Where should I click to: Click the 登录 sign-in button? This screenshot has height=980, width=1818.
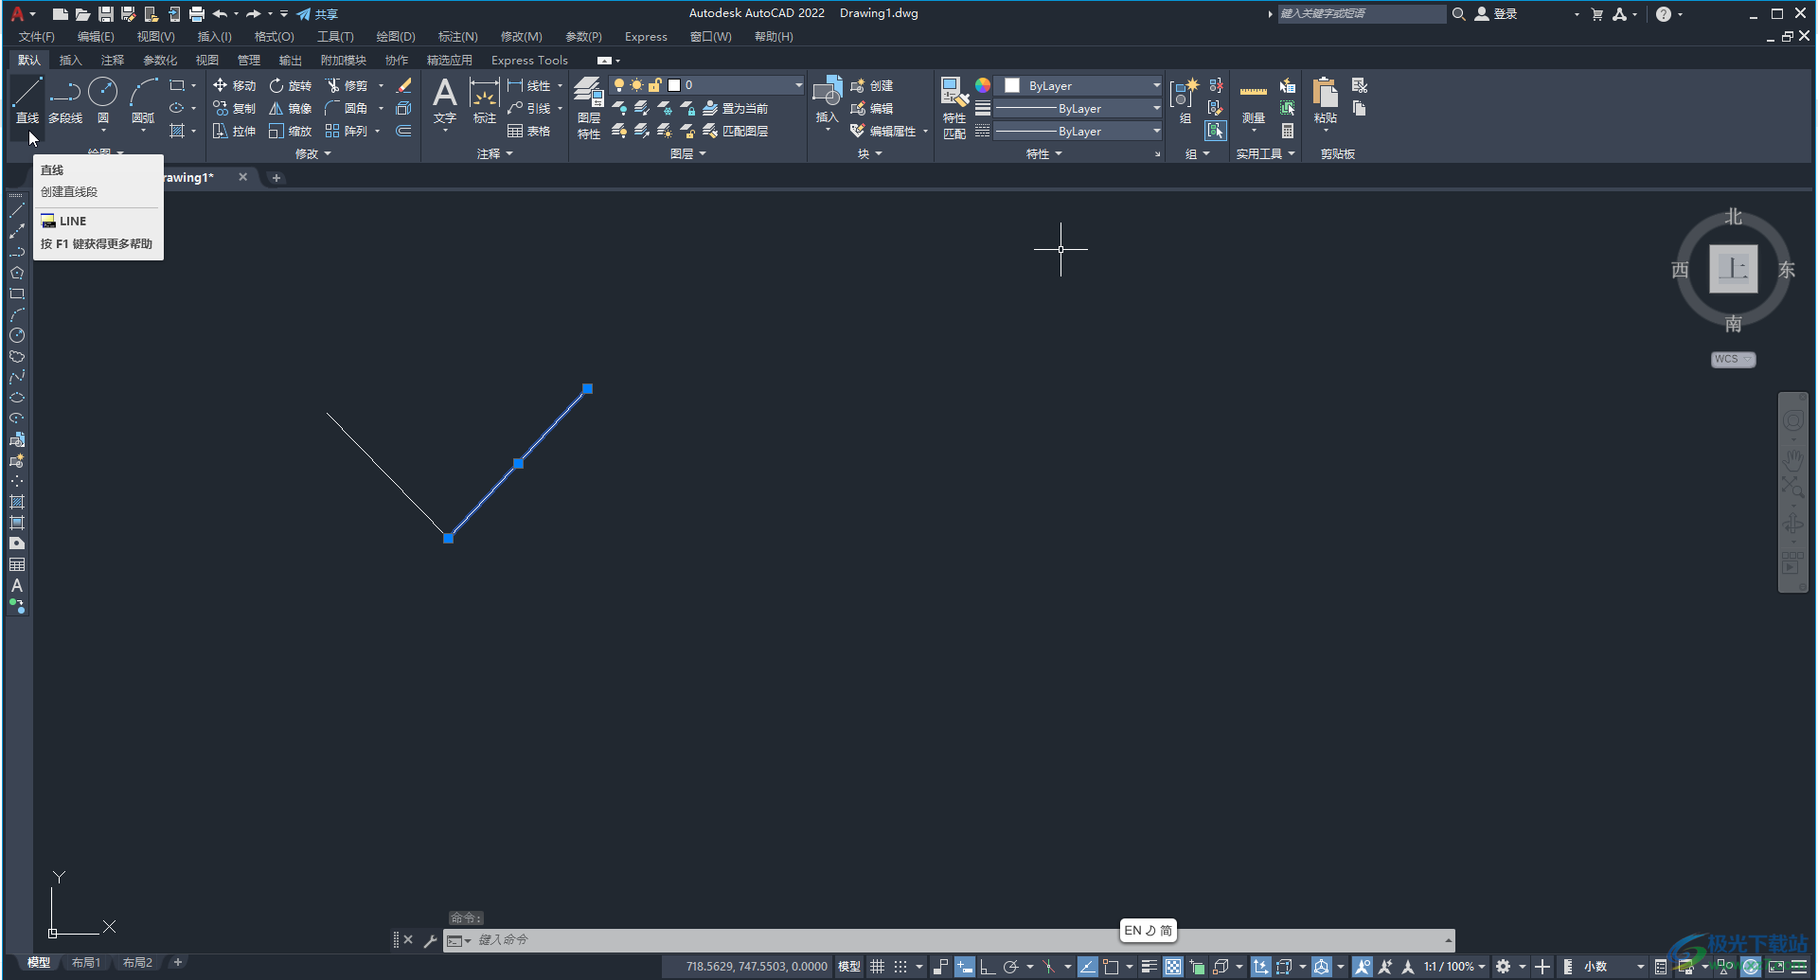click(1496, 14)
